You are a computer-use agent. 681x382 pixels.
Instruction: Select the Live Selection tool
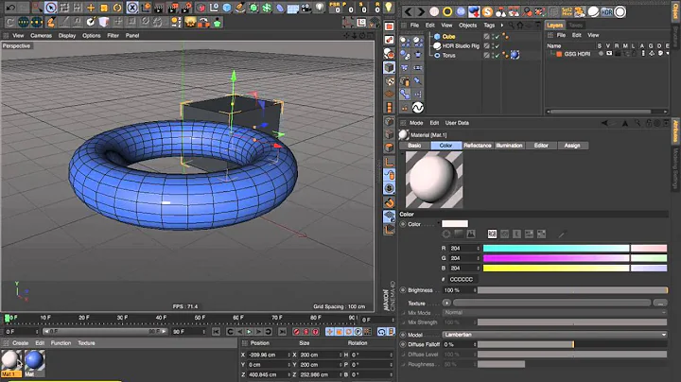pos(51,8)
